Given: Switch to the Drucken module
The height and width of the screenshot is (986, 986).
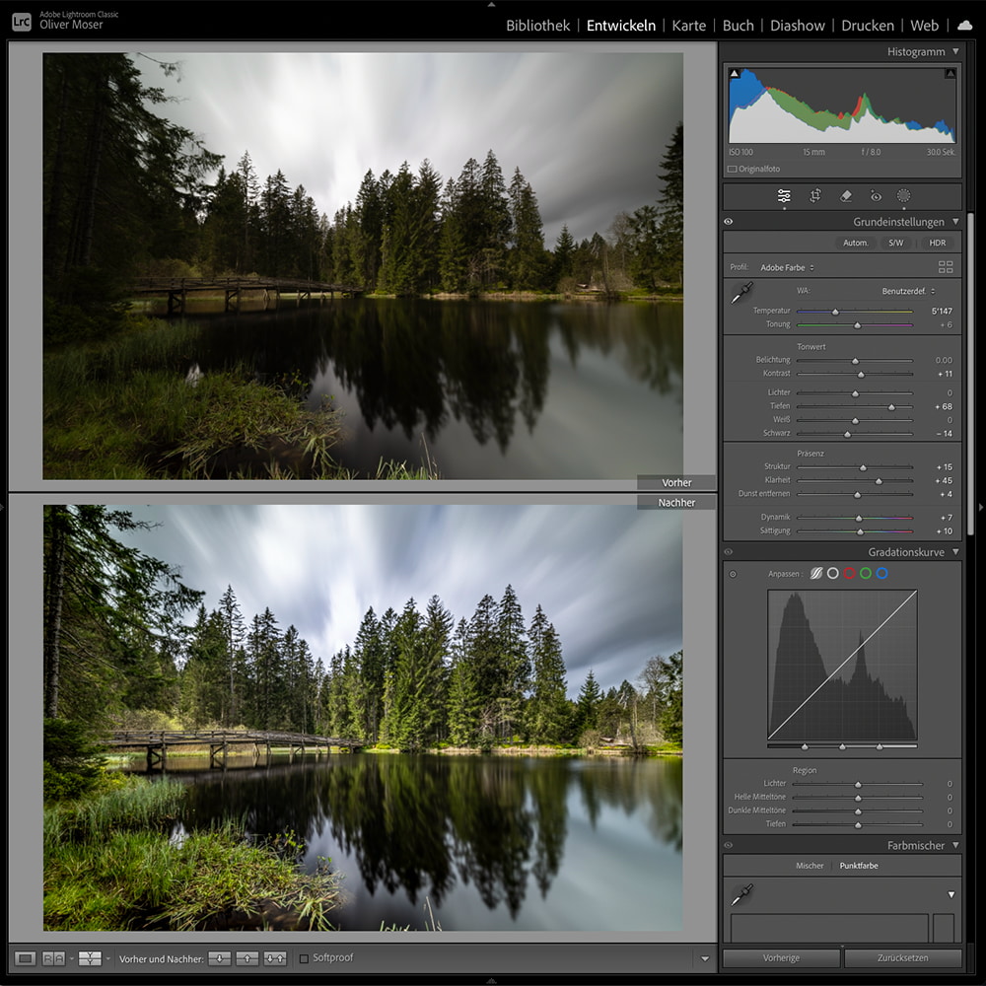Looking at the screenshot, I should coord(867,26).
